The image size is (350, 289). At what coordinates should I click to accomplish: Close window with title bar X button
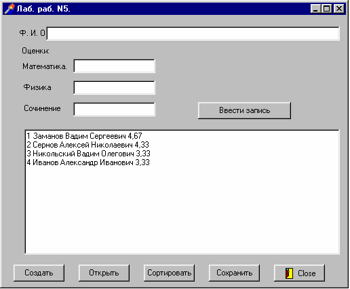point(339,9)
